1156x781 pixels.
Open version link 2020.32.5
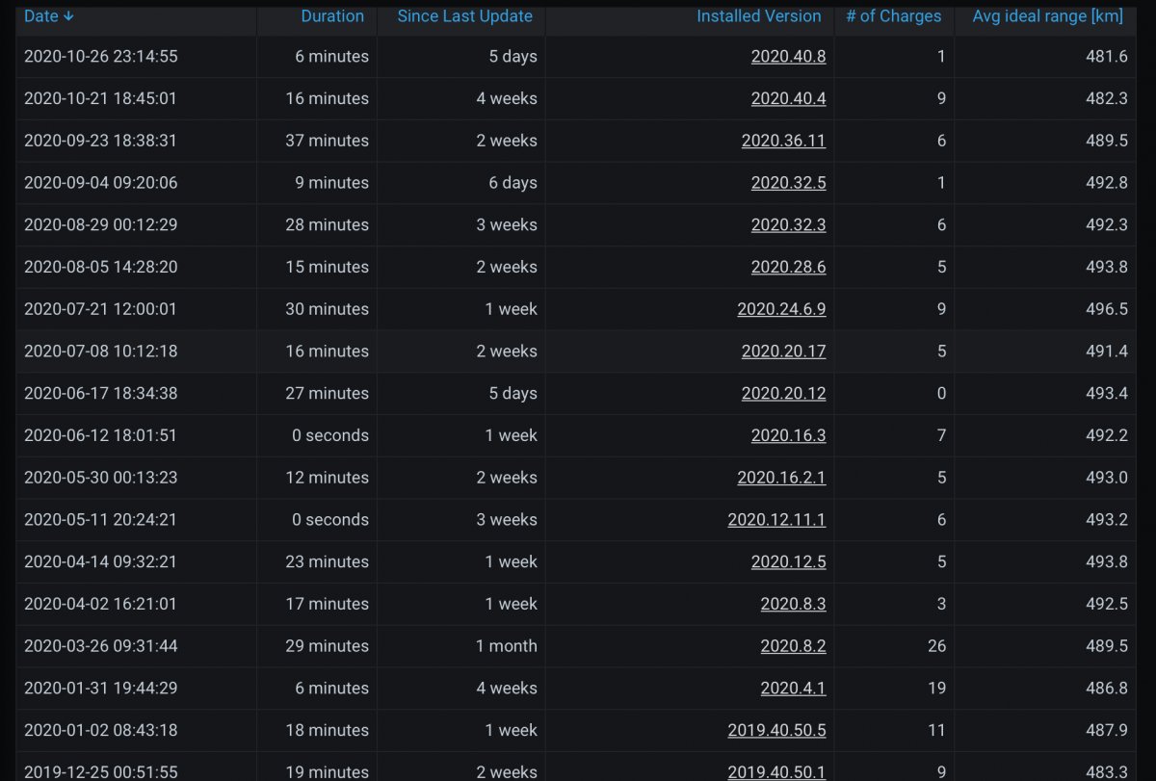coord(788,183)
